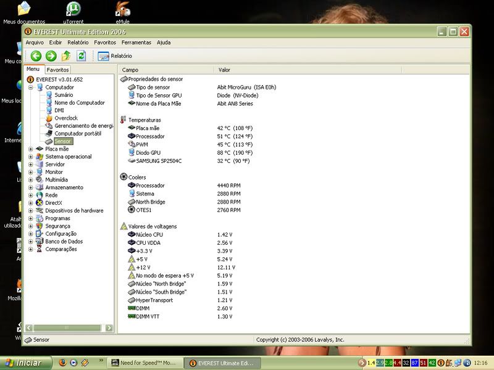Open the Exibir menu
This screenshot has width=494, height=370.
click(56, 43)
